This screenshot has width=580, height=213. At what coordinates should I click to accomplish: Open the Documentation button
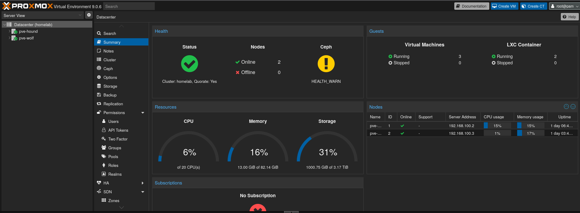pos(471,6)
